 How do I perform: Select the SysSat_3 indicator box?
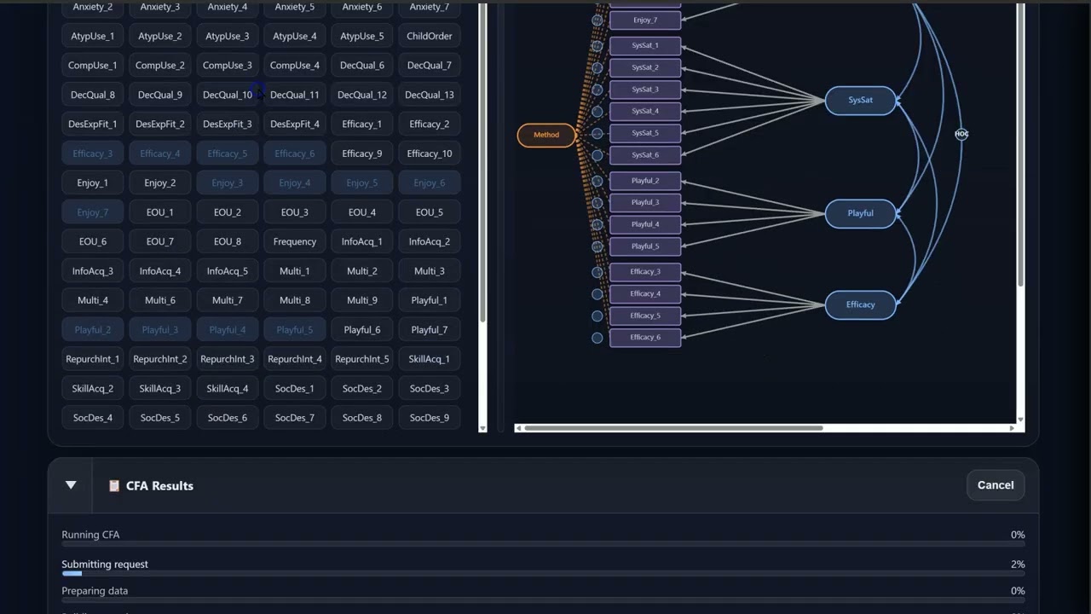[x=645, y=90]
